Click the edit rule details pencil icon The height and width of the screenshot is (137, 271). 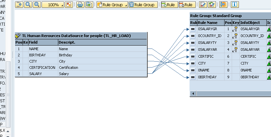[x=203, y=5]
